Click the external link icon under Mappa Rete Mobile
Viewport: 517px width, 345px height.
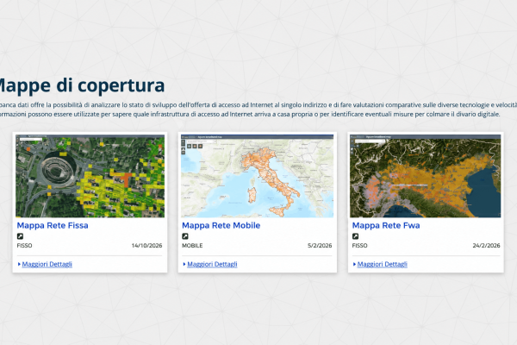point(185,236)
